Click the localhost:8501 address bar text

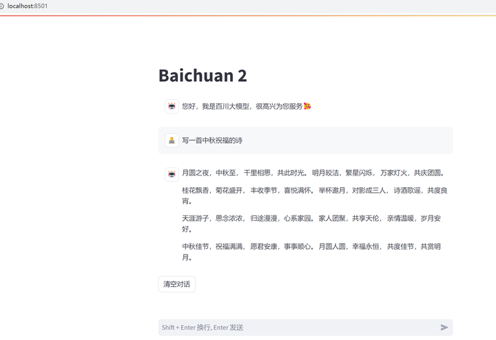click(28, 6)
